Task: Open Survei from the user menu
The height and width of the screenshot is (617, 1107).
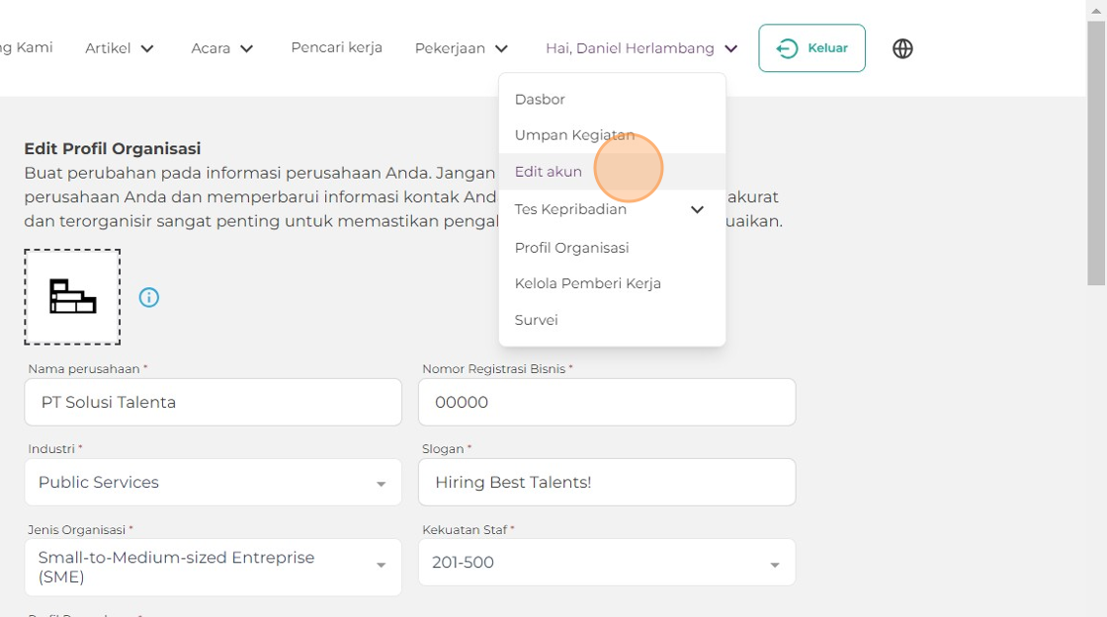Action: point(536,320)
